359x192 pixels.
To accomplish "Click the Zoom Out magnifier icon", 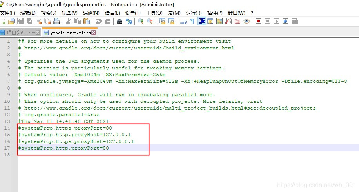I will click(150, 21).
